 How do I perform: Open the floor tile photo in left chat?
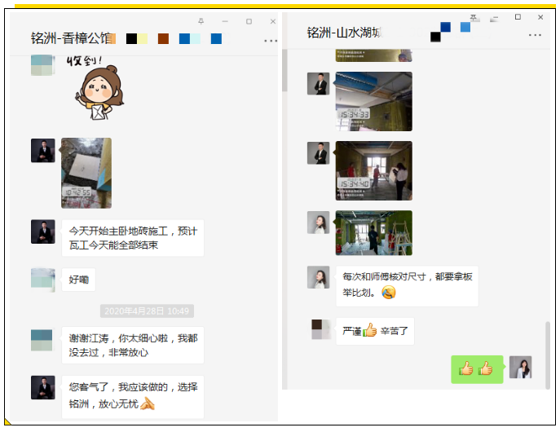[86, 173]
